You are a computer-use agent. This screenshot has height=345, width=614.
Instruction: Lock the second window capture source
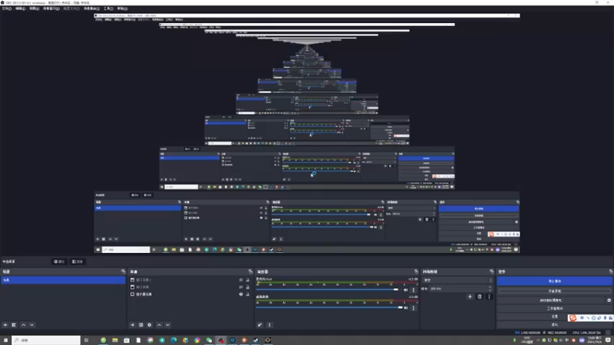247,287
